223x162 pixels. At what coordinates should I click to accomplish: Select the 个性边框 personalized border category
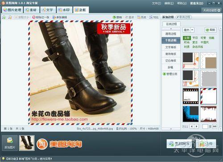click(171, 40)
